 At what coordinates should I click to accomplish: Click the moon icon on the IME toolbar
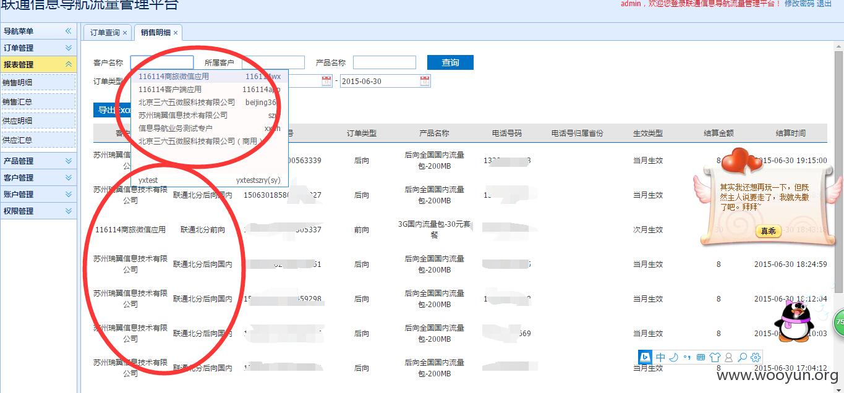674,357
